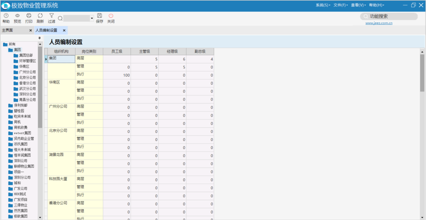This screenshot has width=426, height=220.
Task: Open the 系统(S) menu
Action: click(323, 5)
